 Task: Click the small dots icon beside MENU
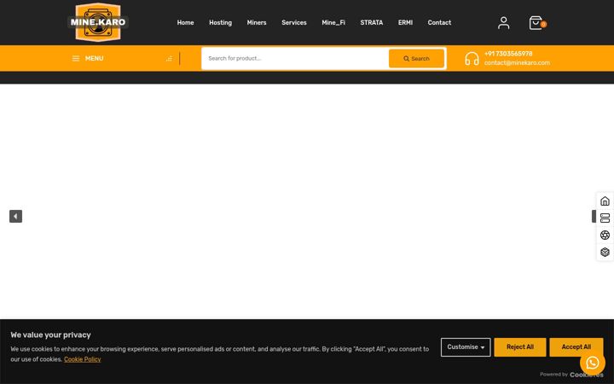(169, 58)
